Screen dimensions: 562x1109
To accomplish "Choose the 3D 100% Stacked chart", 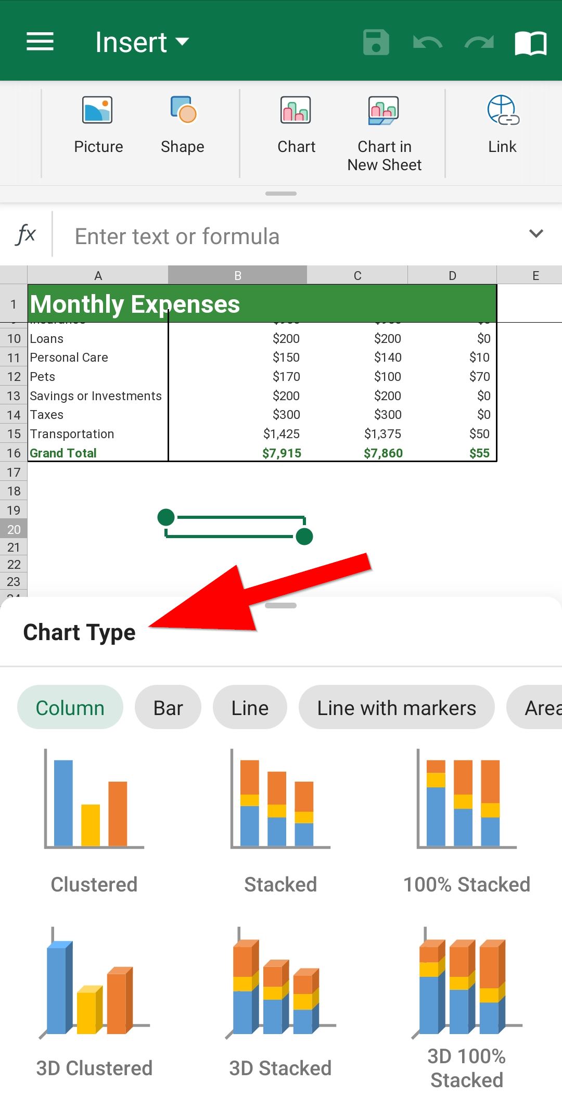I will pyautogui.click(x=467, y=1008).
